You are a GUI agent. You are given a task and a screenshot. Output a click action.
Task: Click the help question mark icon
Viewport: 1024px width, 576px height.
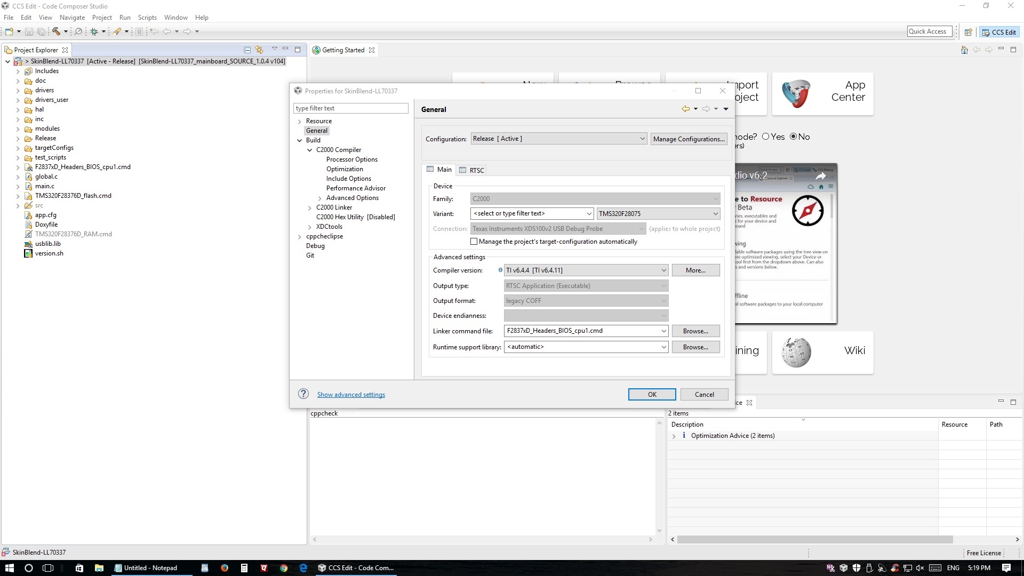(x=303, y=394)
